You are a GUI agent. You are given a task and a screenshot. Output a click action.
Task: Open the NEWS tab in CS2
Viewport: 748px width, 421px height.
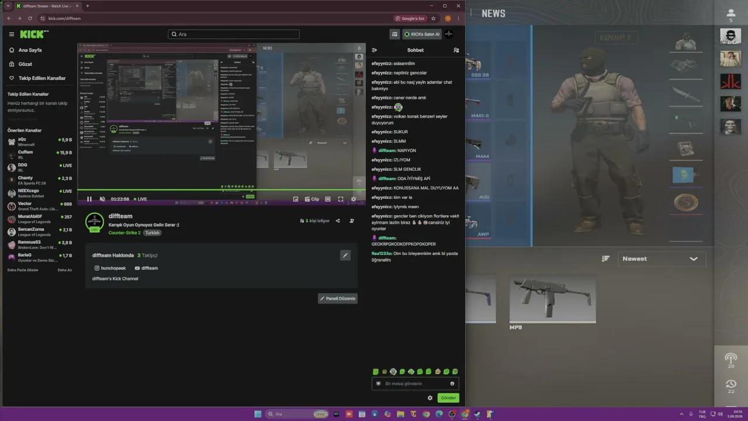coord(493,13)
